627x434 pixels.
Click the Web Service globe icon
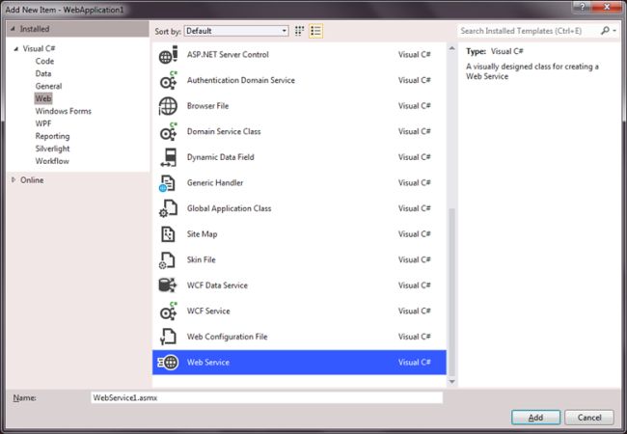coord(168,363)
